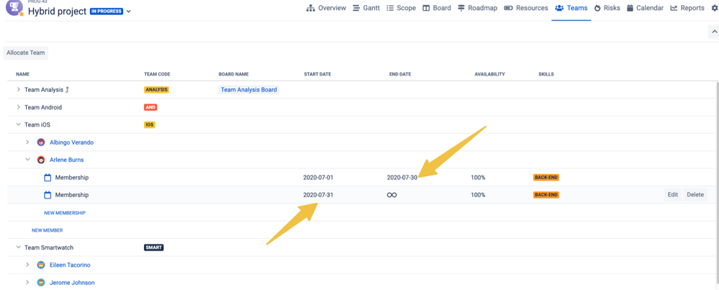Edit the membership starting 2020-07-31
This screenshot has height=290, width=719.
coord(673,195)
